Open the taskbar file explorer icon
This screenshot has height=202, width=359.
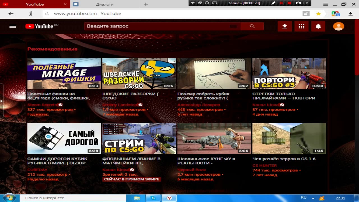[x=137, y=198]
